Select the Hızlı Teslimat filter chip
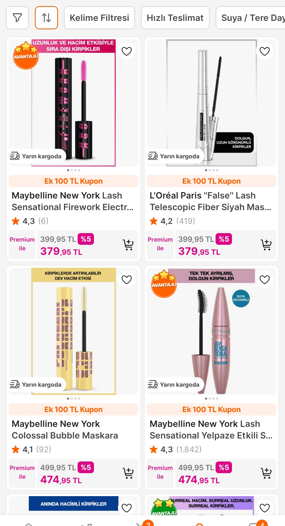 175,18
